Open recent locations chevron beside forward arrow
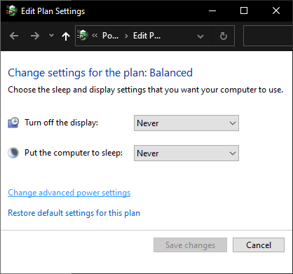Viewport: 293px width, 274px height. pyautogui.click(x=51, y=36)
